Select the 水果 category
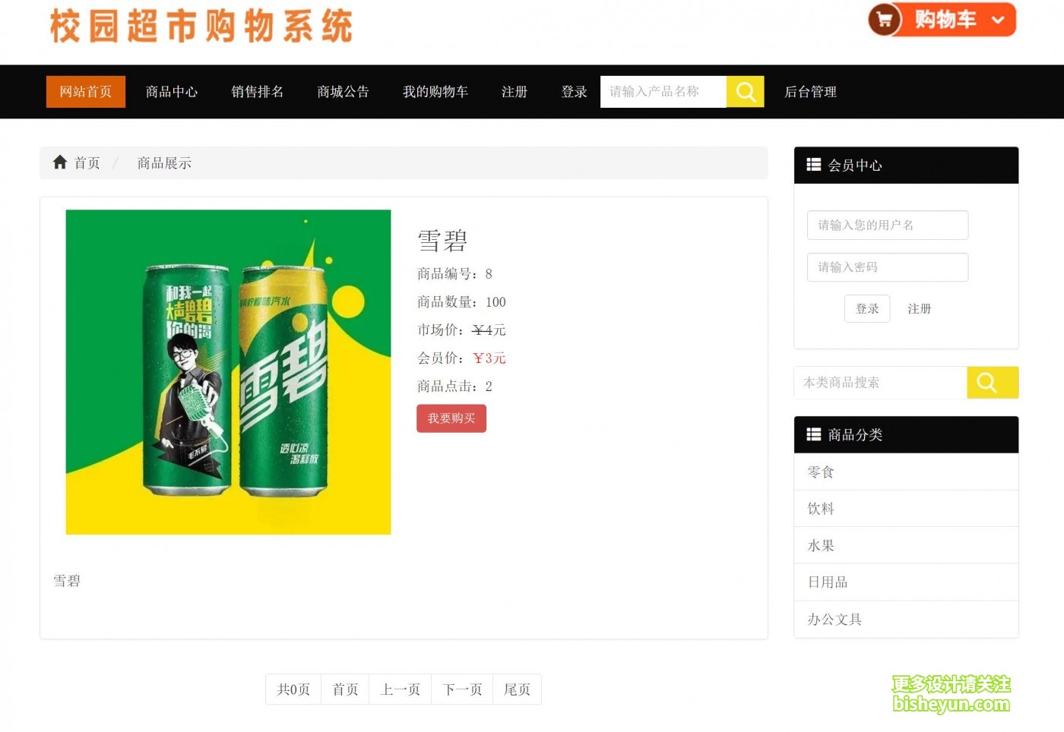The height and width of the screenshot is (732, 1064). point(906,545)
